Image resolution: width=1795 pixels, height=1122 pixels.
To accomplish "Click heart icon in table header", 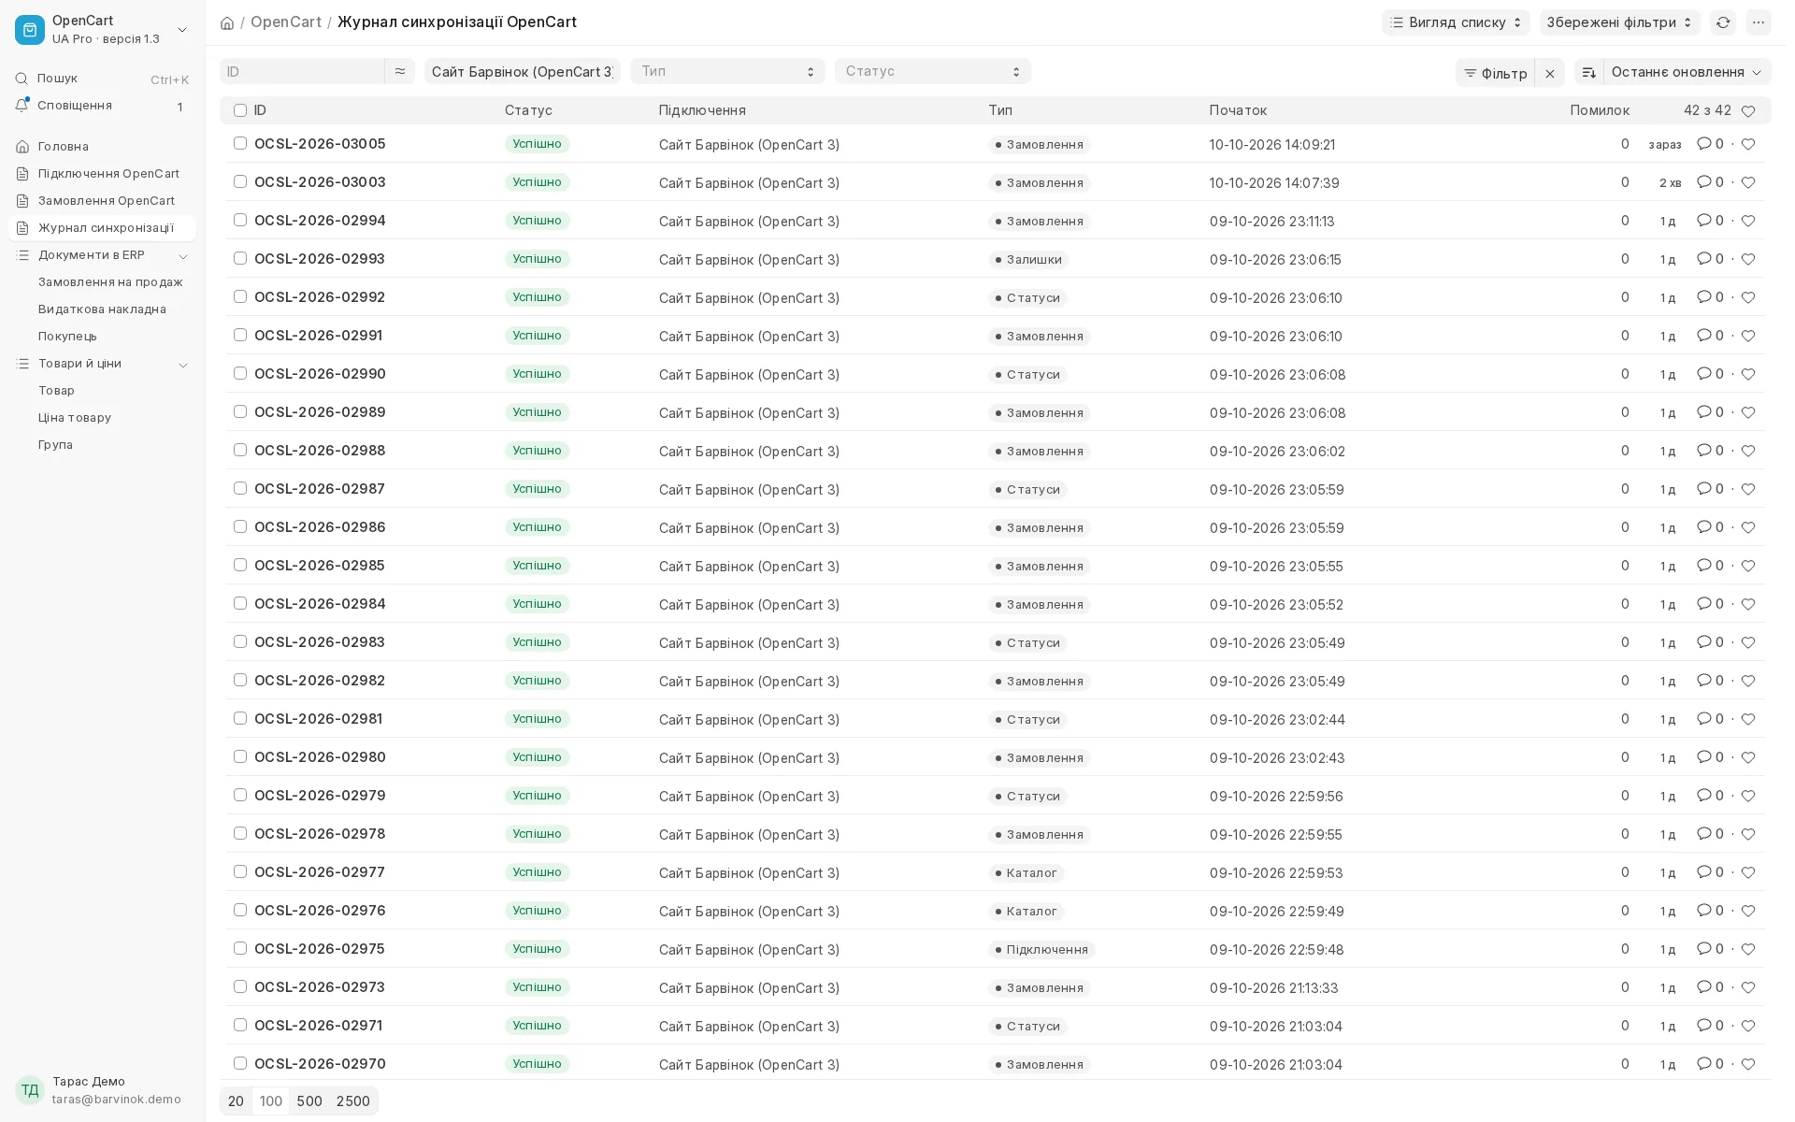I will tap(1747, 111).
